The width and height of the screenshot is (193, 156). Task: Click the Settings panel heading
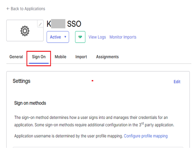(x=22, y=81)
